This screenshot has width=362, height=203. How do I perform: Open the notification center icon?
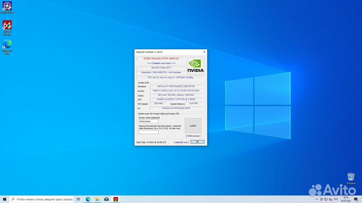click(356, 199)
